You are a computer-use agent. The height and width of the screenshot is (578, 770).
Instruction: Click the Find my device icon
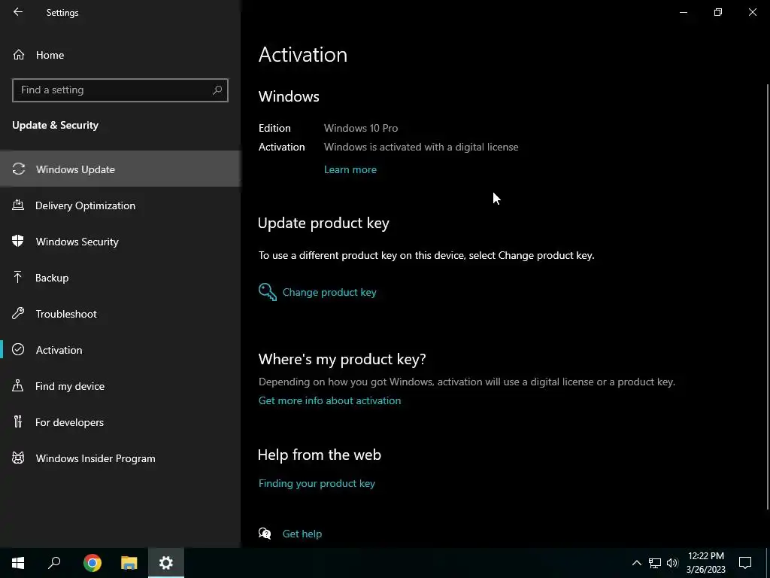[18, 385]
